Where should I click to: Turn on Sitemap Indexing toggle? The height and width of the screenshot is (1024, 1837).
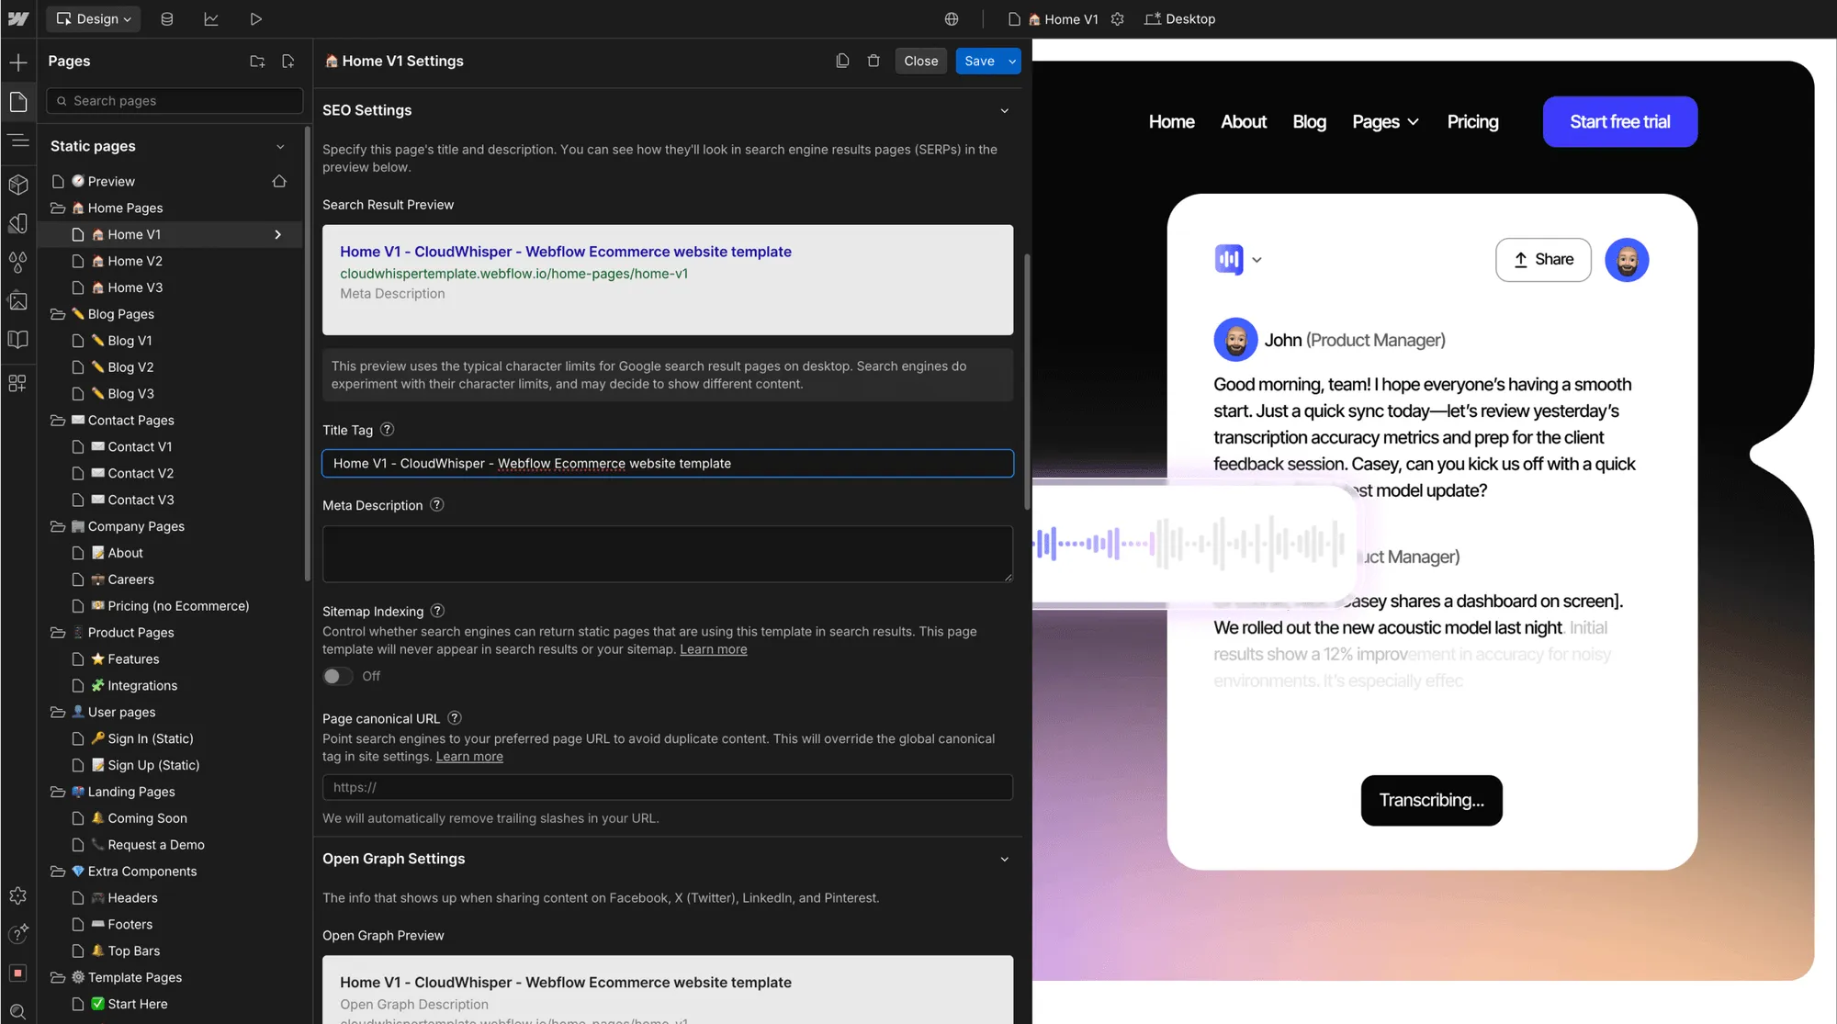(336, 676)
